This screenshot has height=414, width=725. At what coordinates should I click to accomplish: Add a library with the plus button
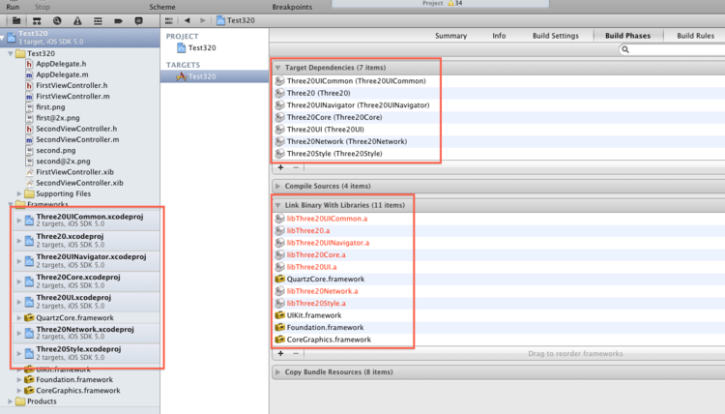coord(280,353)
